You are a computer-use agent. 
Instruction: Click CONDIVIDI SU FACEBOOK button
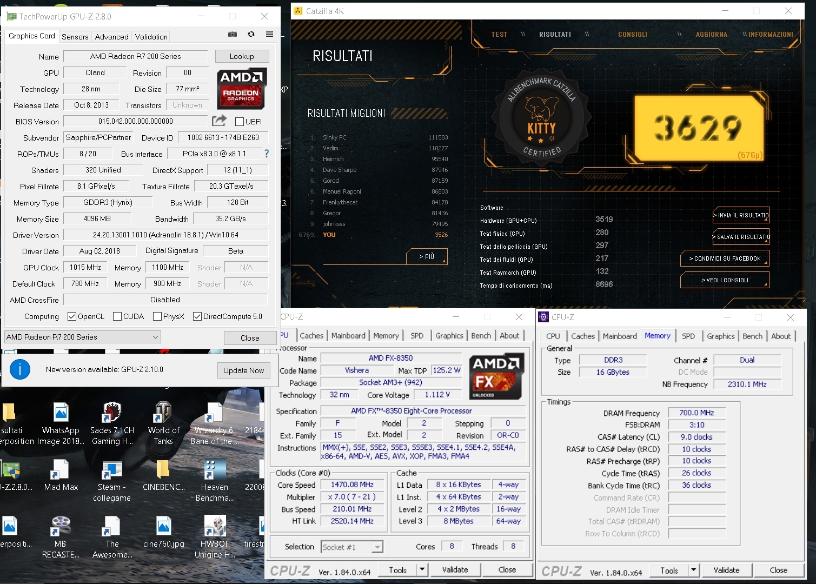725,258
